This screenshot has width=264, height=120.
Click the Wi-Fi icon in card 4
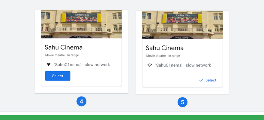point(49,65)
